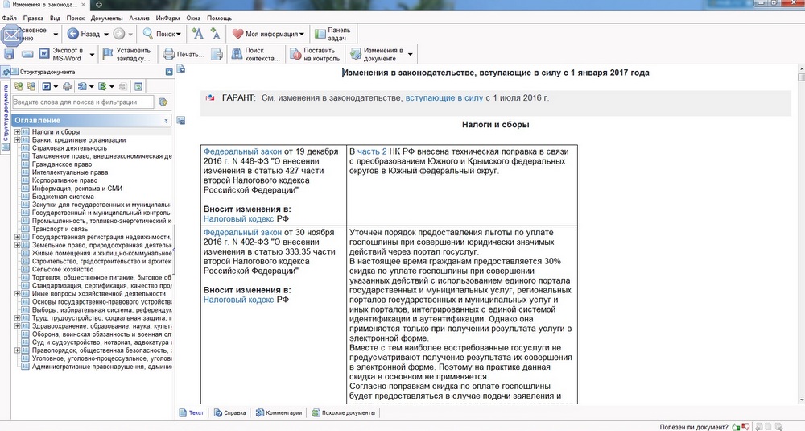Image resolution: width=805 pixels, height=431 pixels.
Task: Open Федеральный закон link dated 30 ноября
Action: tap(242, 232)
